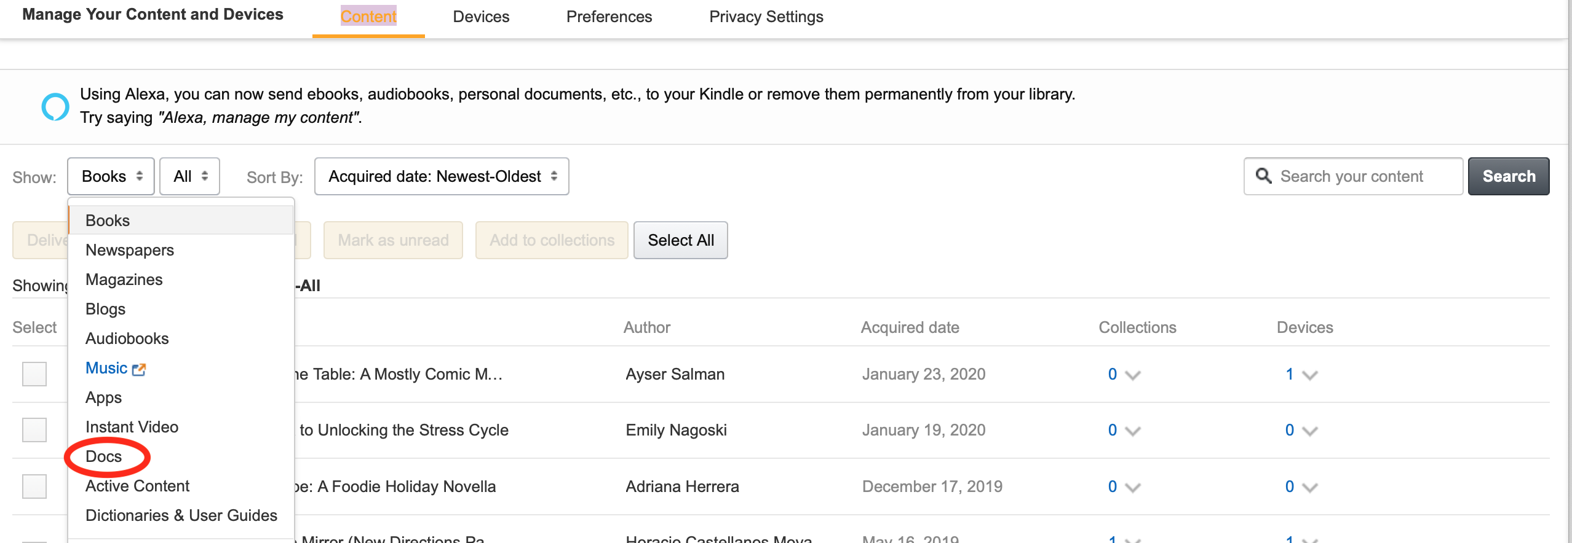The width and height of the screenshot is (1572, 543).
Task: Open the All filter dropdown
Action: point(189,176)
